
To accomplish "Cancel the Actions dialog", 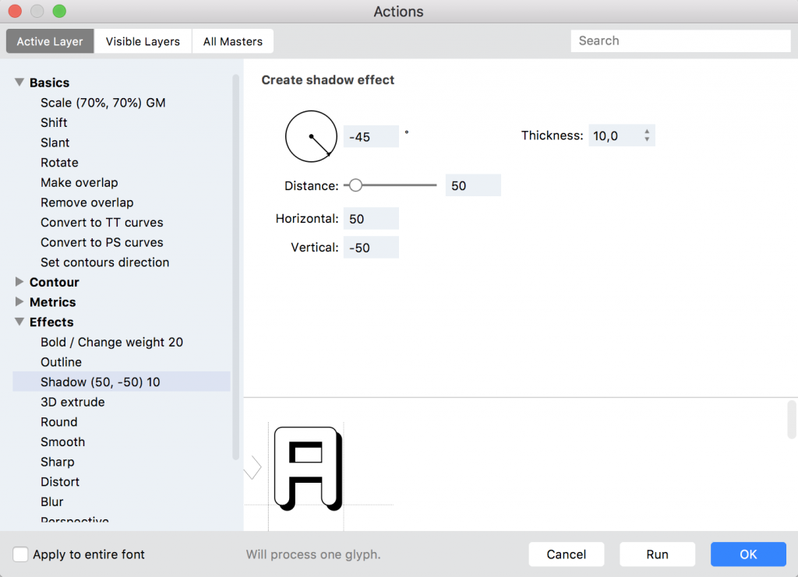I will [566, 554].
